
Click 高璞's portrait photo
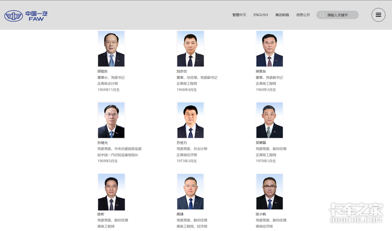tap(190, 191)
